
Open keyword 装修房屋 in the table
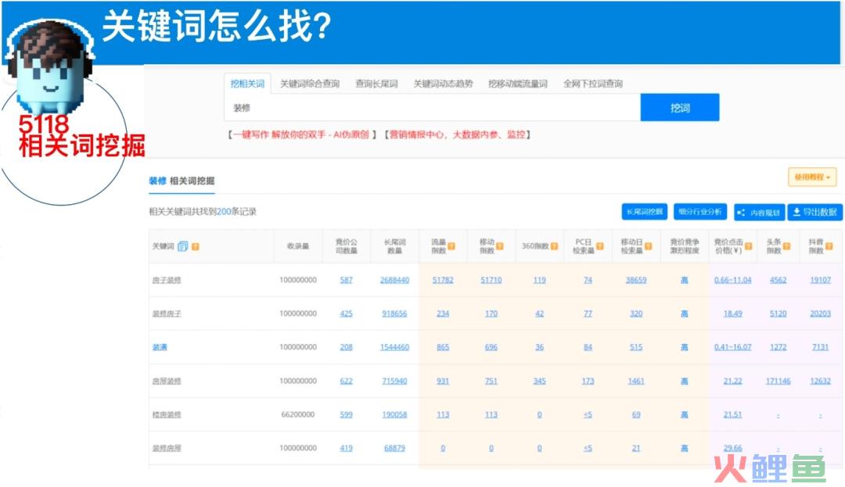167,448
